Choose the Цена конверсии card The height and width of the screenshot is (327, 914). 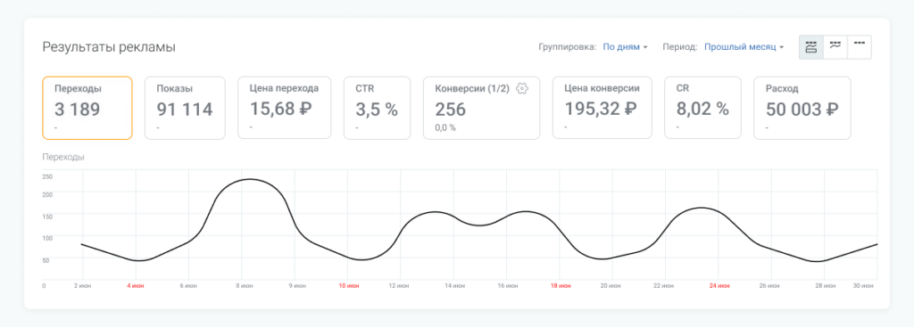602,108
